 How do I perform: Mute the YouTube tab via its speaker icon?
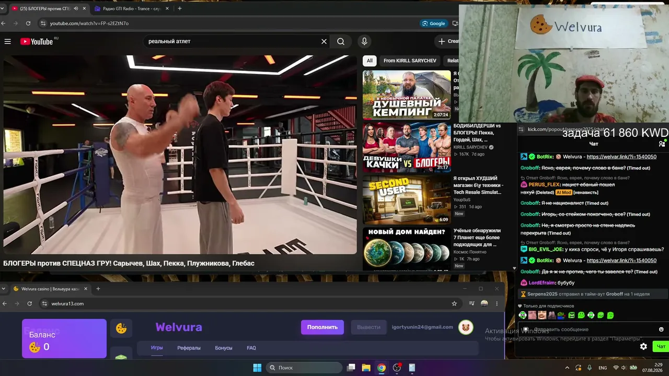coord(76,8)
